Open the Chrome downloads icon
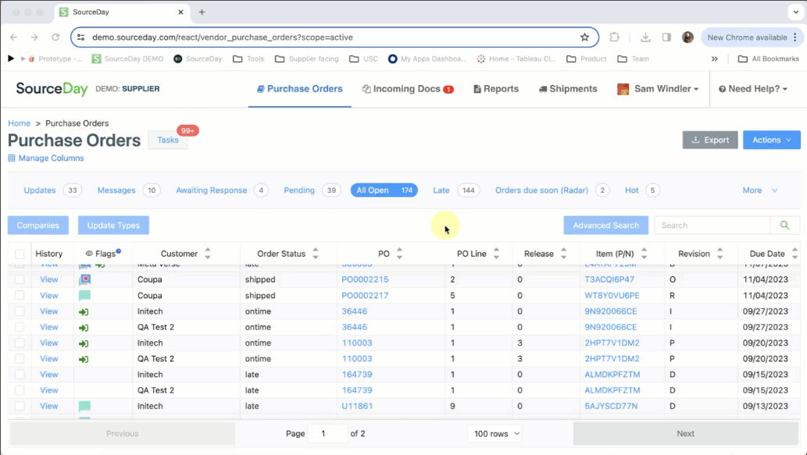This screenshot has height=455, width=807. click(x=645, y=37)
